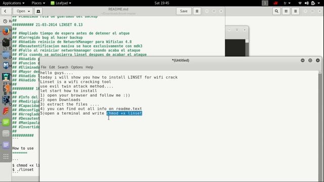The width and height of the screenshot is (324, 182).
Task: Launch Burp Suite orange icon in dock
Action: (6, 88)
